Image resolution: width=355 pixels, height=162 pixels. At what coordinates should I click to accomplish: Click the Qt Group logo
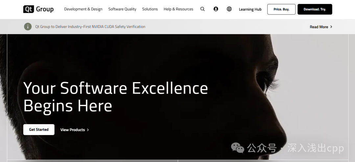point(38,9)
